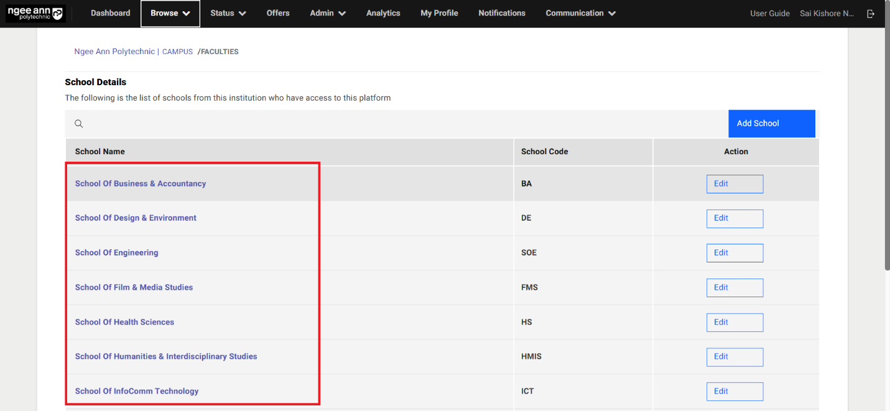Screen dimensions: 890x411
Task: Open the Analytics page
Action: [383, 13]
